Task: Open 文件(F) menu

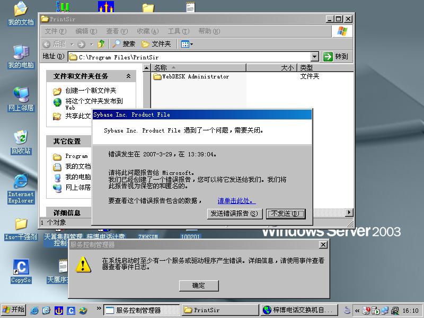Action: coord(55,31)
